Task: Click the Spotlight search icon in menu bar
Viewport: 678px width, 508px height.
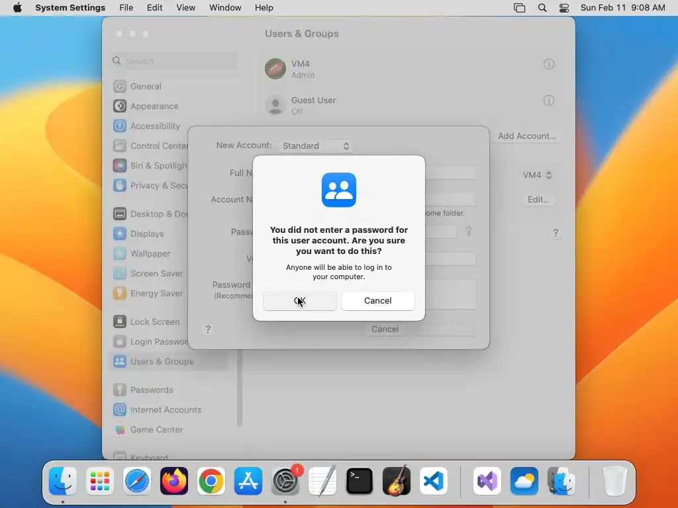Action: click(542, 8)
